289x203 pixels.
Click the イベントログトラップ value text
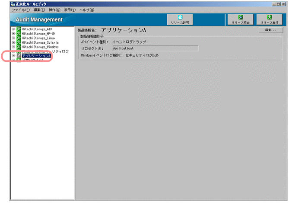[129, 42]
